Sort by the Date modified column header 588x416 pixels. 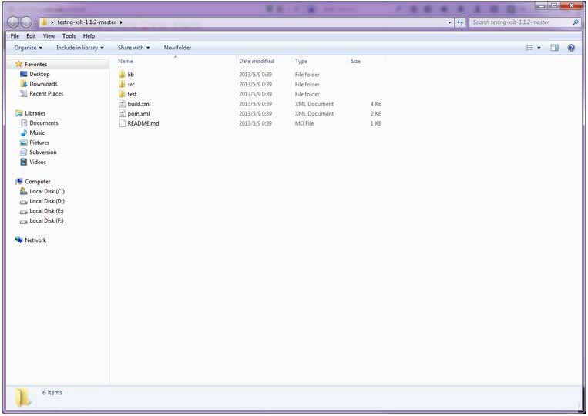pyautogui.click(x=257, y=61)
